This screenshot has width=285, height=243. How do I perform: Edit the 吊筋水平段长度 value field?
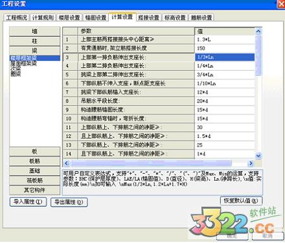click(225, 101)
